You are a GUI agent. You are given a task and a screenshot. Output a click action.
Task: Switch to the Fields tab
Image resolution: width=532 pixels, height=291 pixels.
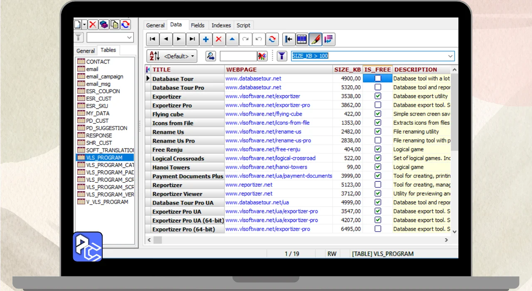click(197, 25)
